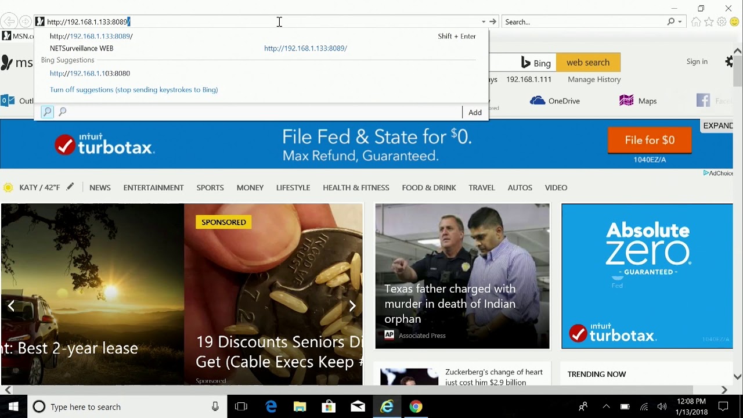
Task: Open the FOOD & DRINK menu
Action: [x=429, y=188]
